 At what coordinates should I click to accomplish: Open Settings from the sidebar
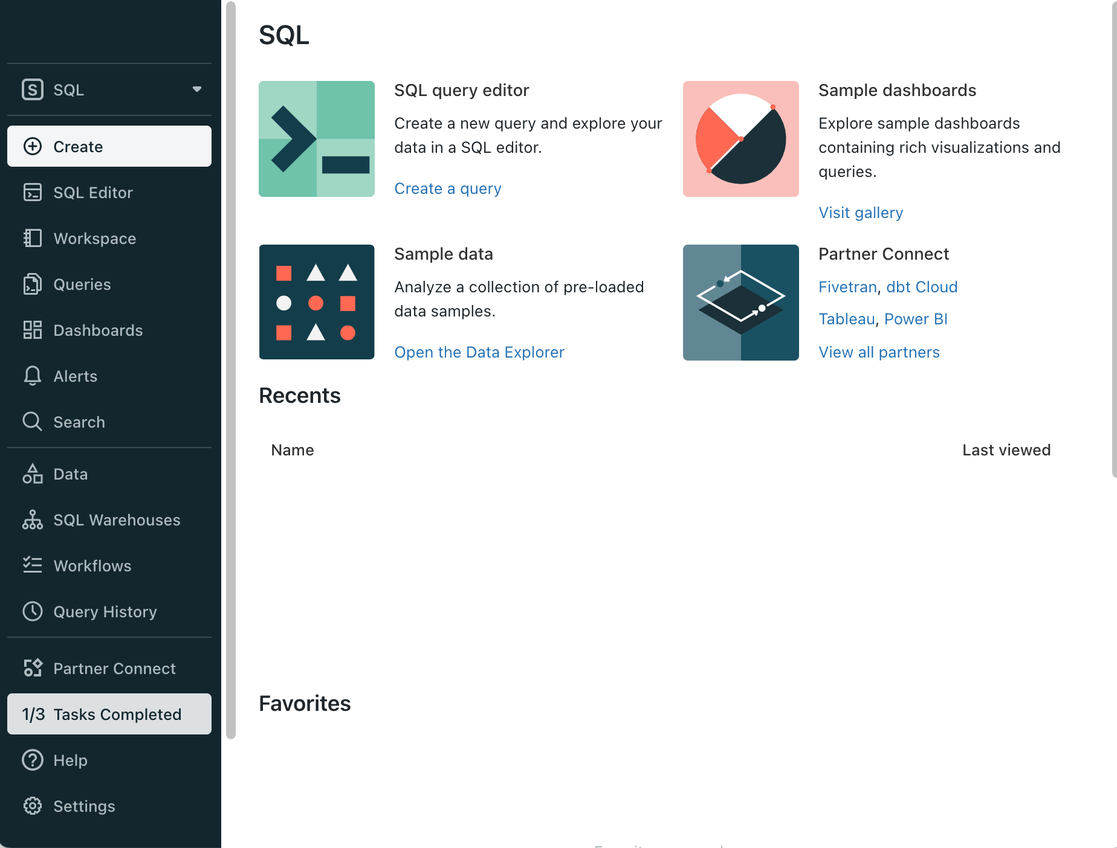[x=84, y=806]
